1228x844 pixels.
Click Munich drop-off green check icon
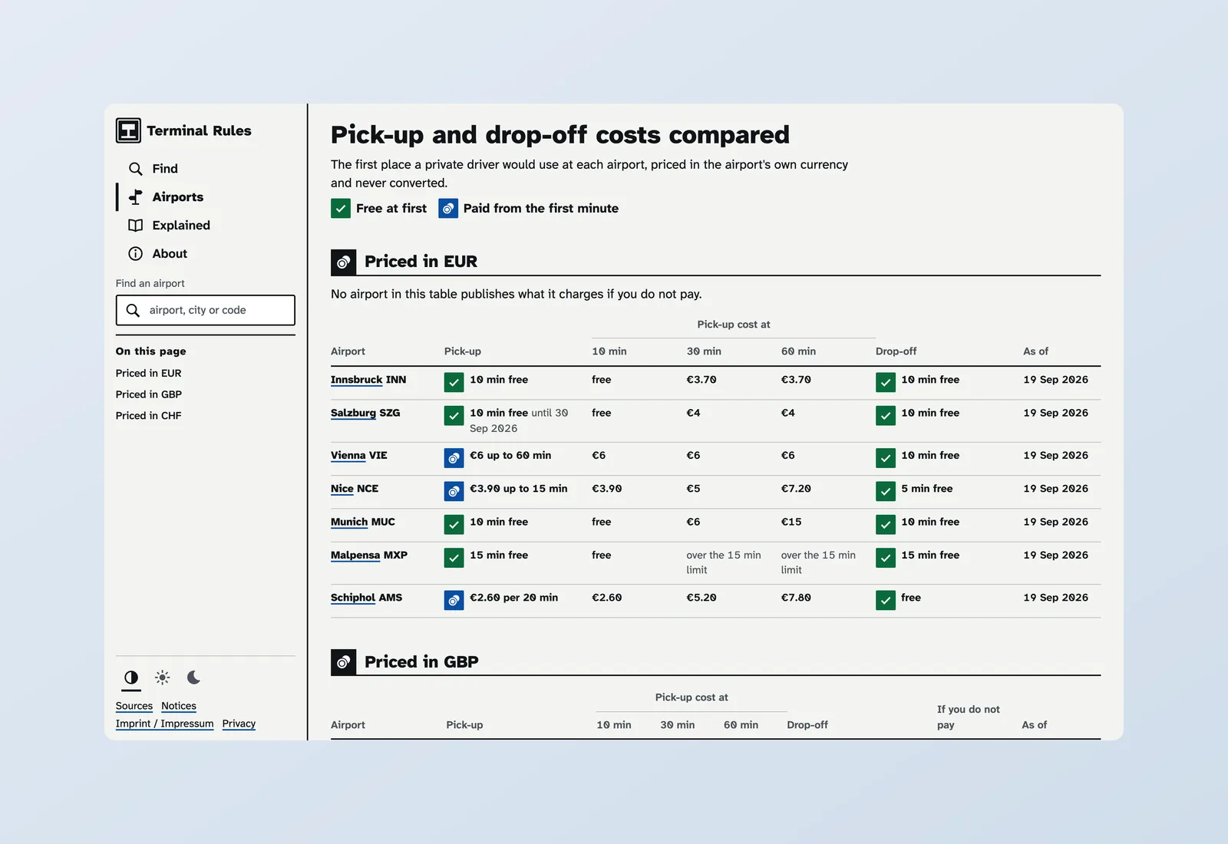886,524
